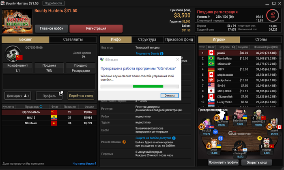The width and height of the screenshot is (284, 170).
Task: Click the green progress bar in error dialog
Action: coord(148,87)
